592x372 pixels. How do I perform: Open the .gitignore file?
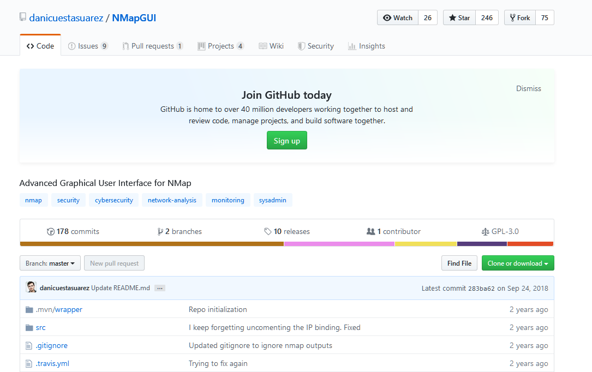52,346
